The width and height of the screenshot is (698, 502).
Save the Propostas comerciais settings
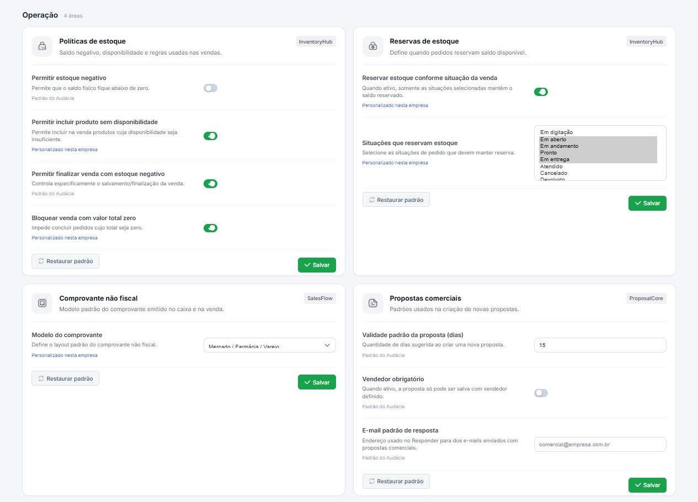[647, 485]
